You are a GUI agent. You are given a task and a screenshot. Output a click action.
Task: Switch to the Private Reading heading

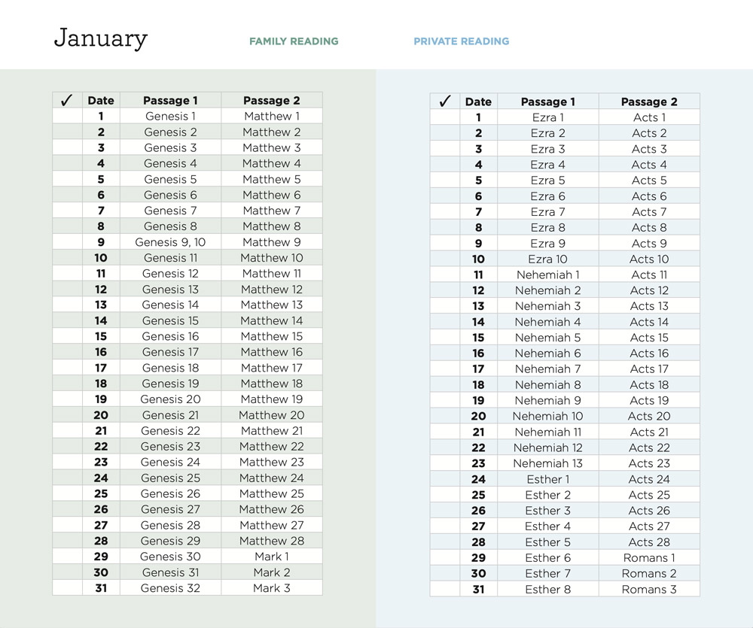point(461,41)
